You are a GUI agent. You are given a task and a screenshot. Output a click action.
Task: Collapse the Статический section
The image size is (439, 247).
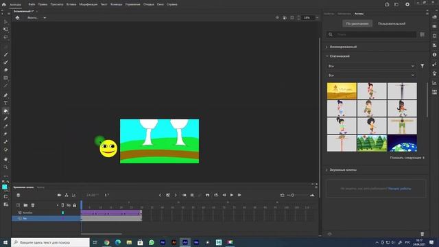[327, 56]
